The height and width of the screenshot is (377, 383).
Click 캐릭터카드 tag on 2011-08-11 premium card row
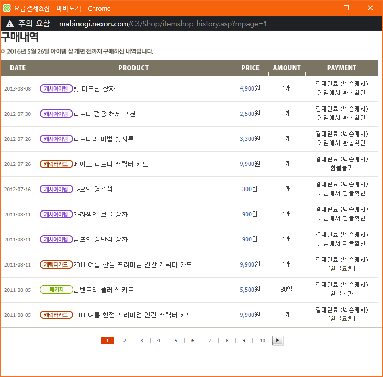coord(56,264)
